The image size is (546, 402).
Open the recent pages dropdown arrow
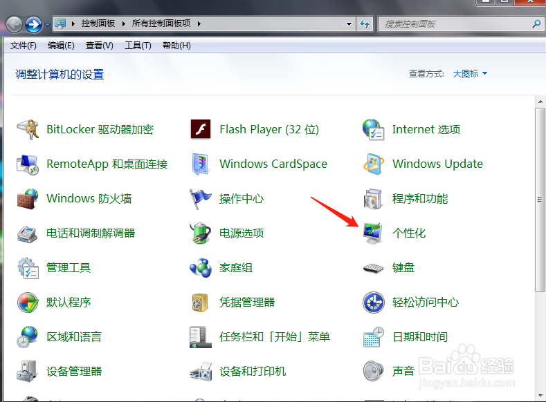tap(47, 25)
